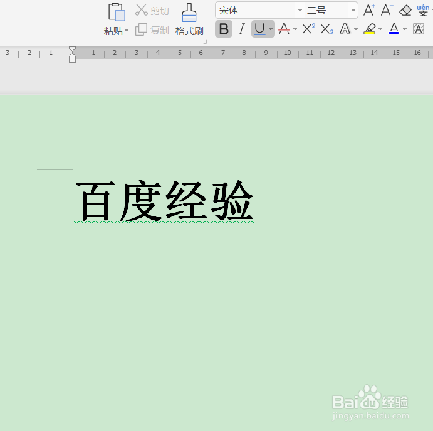
Task: Open text effects dropdown arrow
Action: (x=356, y=29)
